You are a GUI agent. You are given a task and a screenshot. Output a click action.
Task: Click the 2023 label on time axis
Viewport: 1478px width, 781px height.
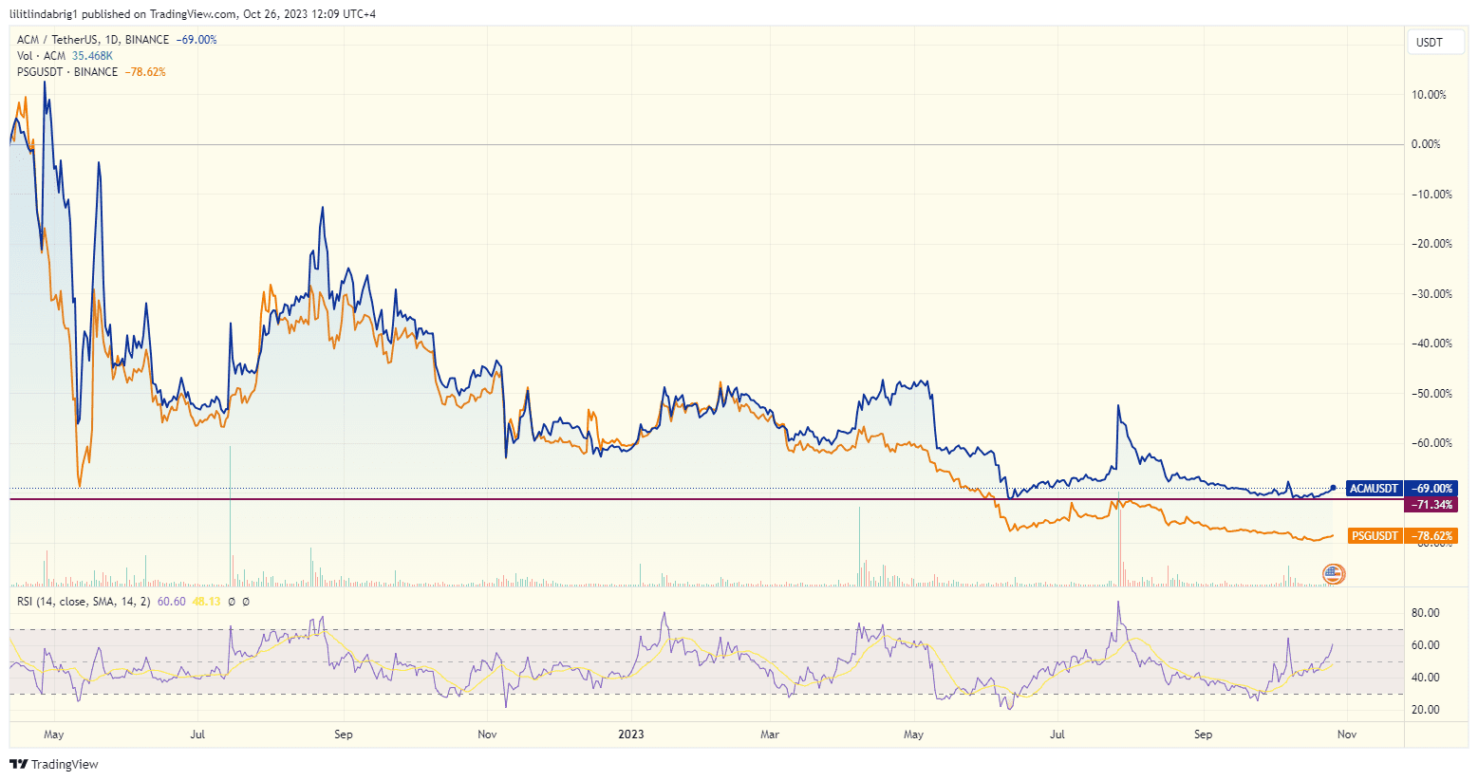tap(631, 734)
